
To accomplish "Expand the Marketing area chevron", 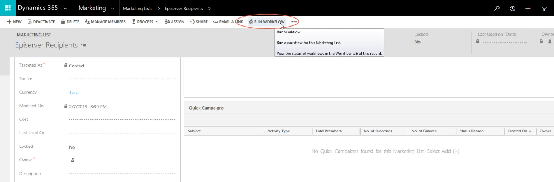I will pyautogui.click(x=112, y=8).
